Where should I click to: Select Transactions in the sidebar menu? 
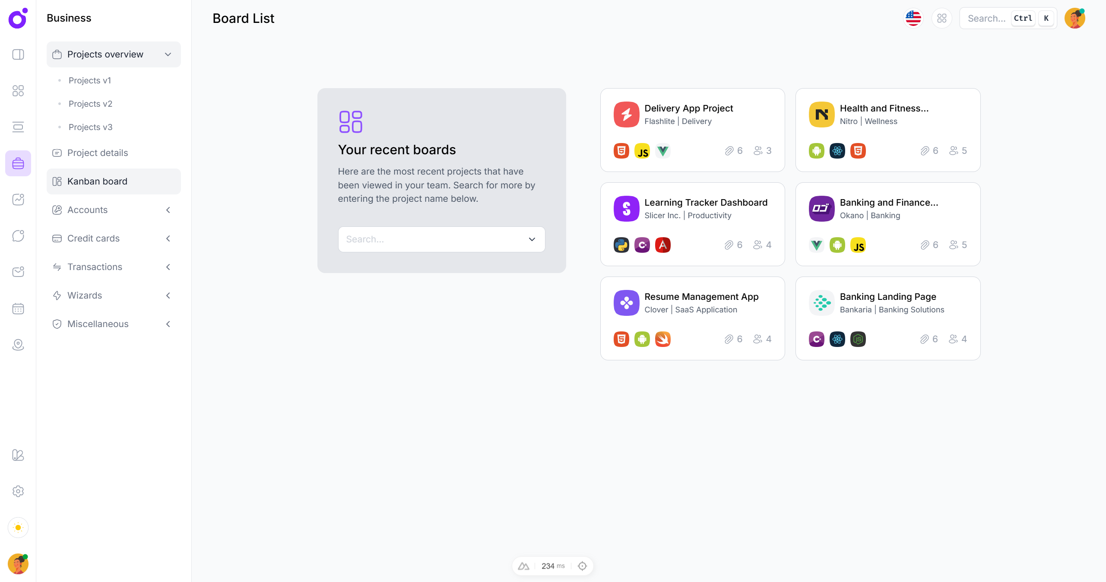(95, 267)
